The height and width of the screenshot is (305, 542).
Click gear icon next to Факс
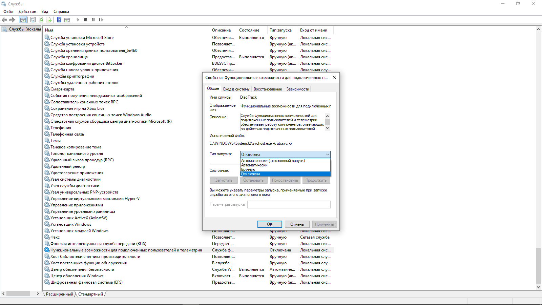point(47,237)
